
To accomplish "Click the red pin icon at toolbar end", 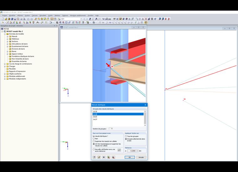I will [x=169, y=19].
